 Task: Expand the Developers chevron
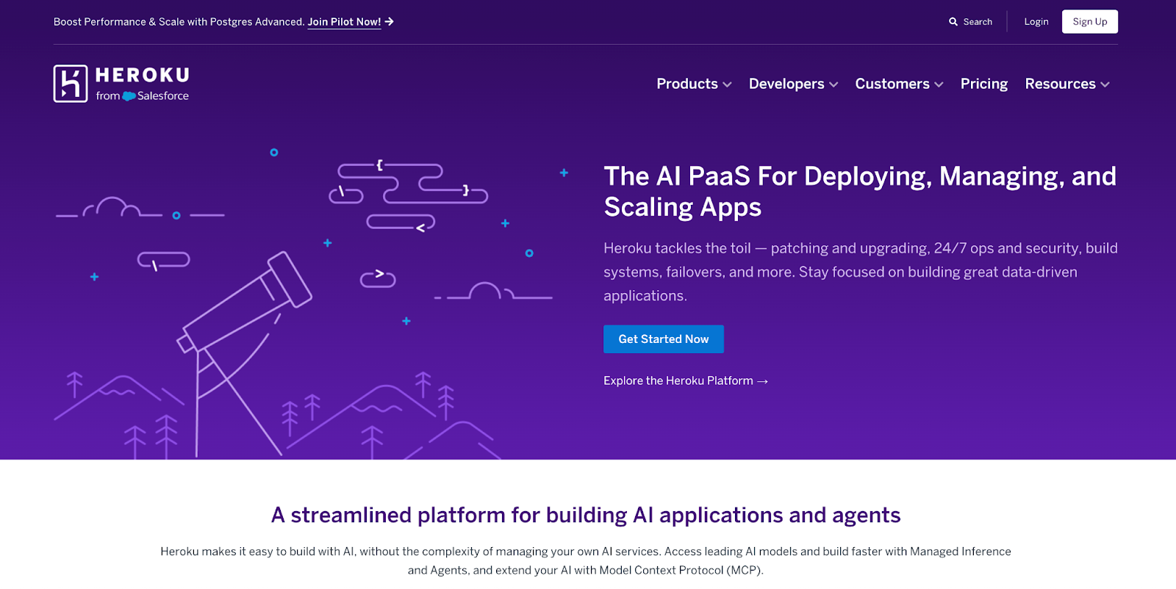[x=833, y=85]
